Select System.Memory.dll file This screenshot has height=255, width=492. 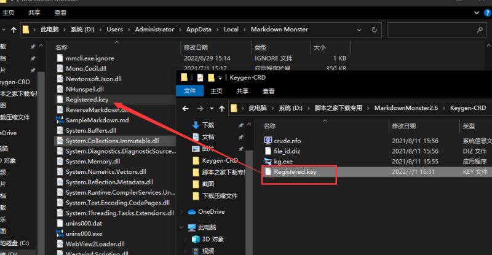(93, 162)
